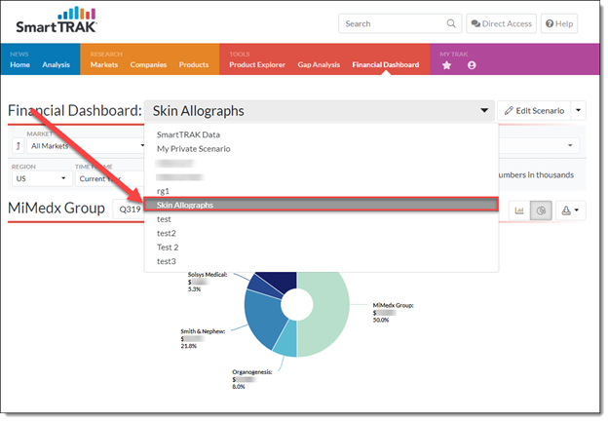Choose SmartTRAK Data from the scenario list
608x421 pixels.
[x=322, y=134]
